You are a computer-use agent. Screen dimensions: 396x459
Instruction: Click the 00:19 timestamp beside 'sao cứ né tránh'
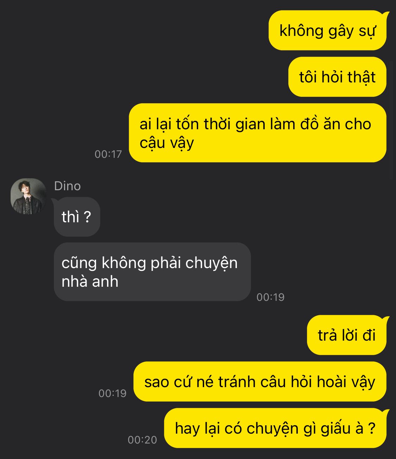pyautogui.click(x=112, y=393)
